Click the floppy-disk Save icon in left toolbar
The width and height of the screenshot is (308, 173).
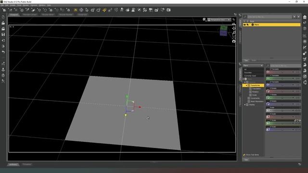pyautogui.click(x=3, y=35)
